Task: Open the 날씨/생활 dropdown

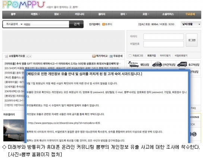Action: (191, 24)
